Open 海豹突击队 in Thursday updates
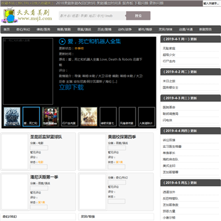221x221 pixels. coord(171,159)
